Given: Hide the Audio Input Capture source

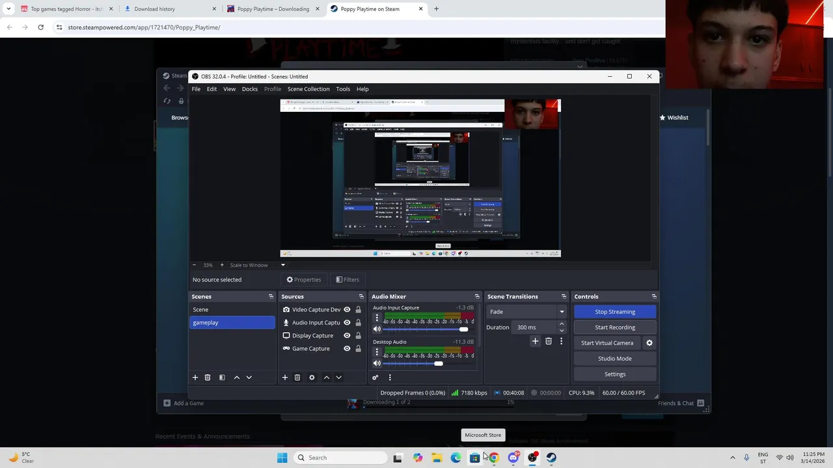Looking at the screenshot, I should (x=347, y=322).
